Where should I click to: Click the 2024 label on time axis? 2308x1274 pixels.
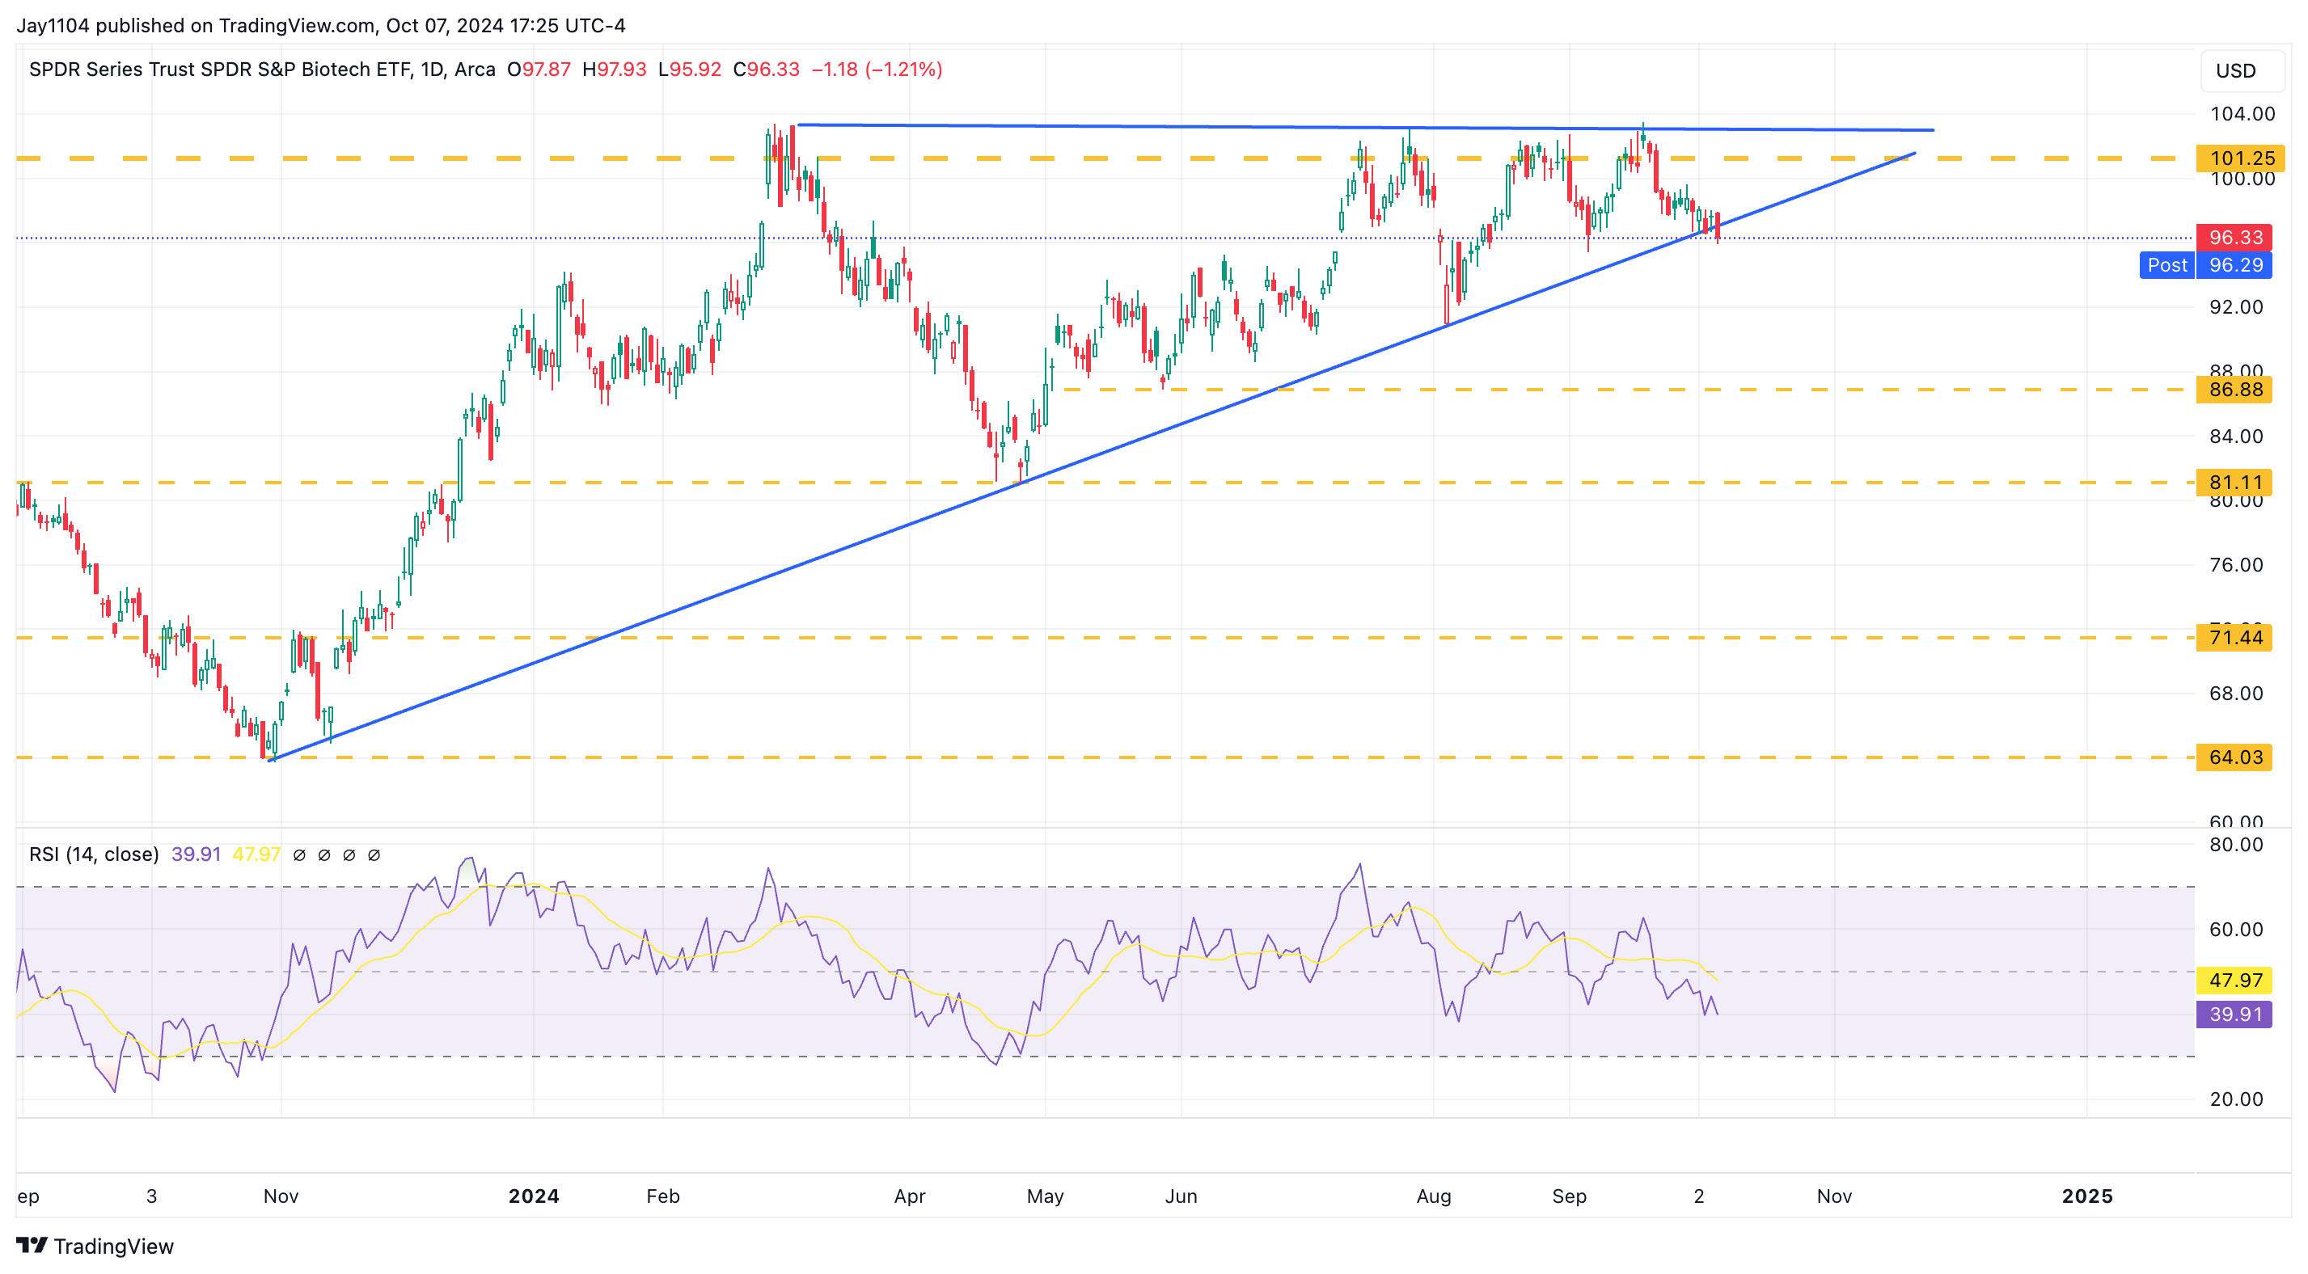534,1196
